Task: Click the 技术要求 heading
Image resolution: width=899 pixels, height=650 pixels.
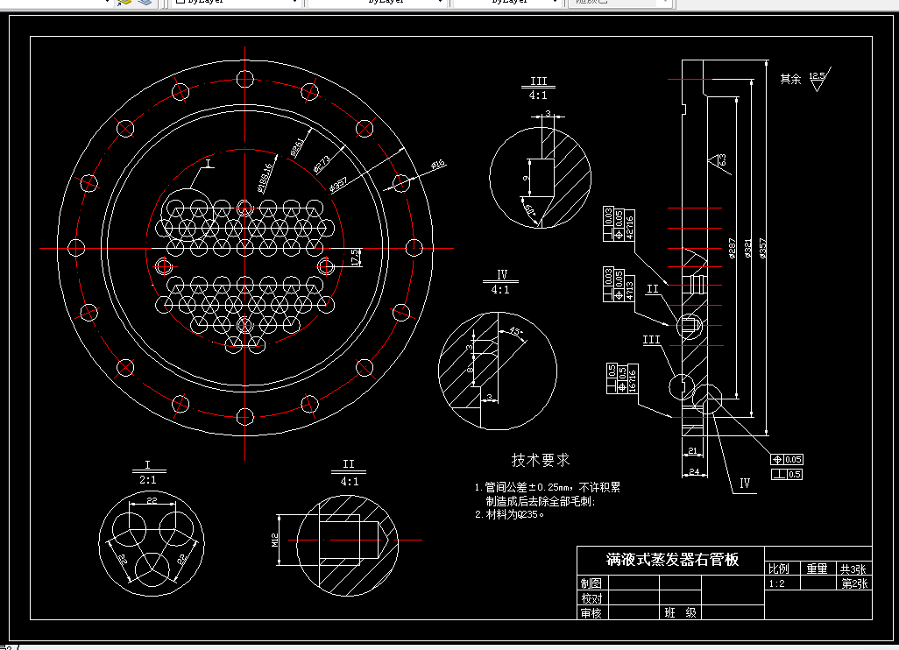Action: pyautogui.click(x=541, y=460)
